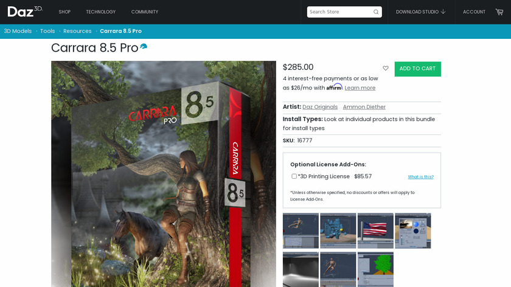
Task: Open the Community menu
Action: pos(145,12)
